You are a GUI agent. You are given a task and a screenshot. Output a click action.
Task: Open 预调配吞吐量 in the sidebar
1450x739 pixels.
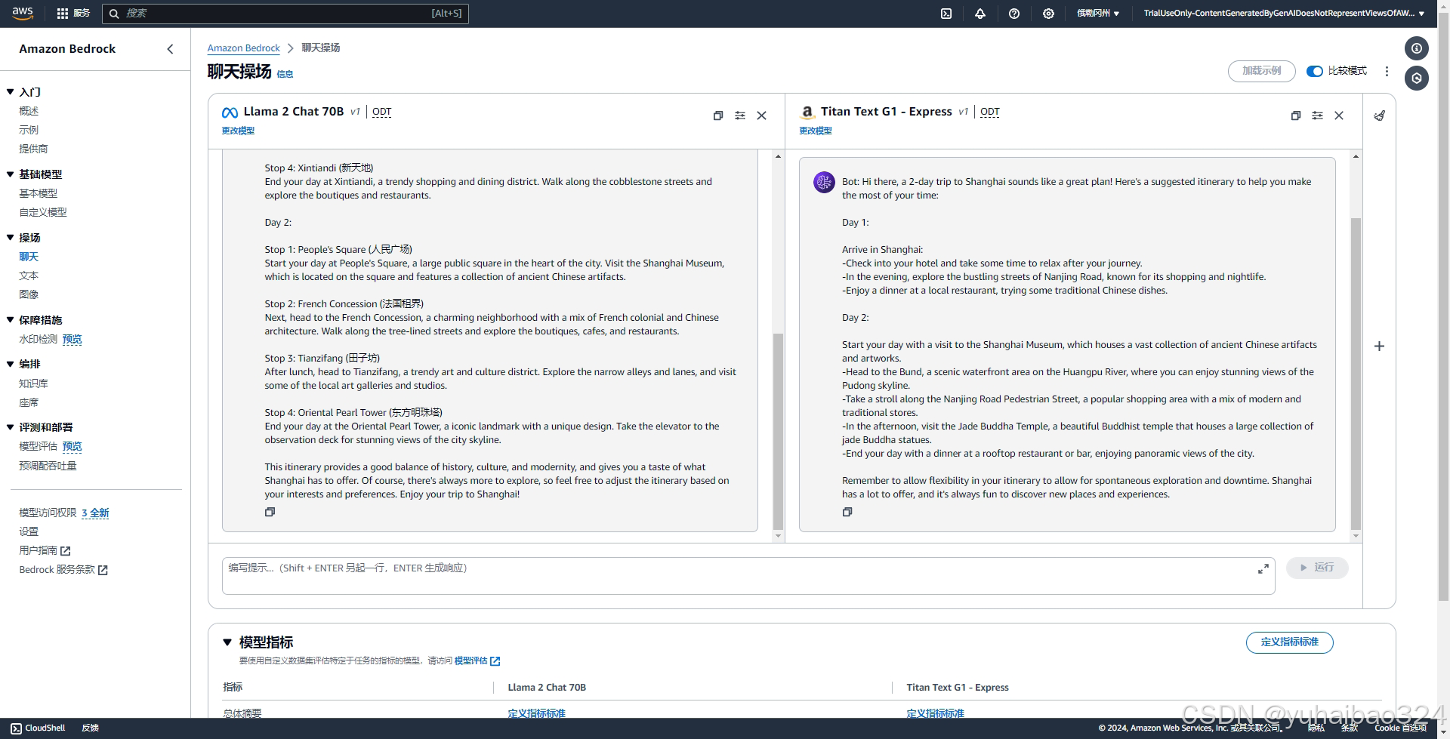48,466
